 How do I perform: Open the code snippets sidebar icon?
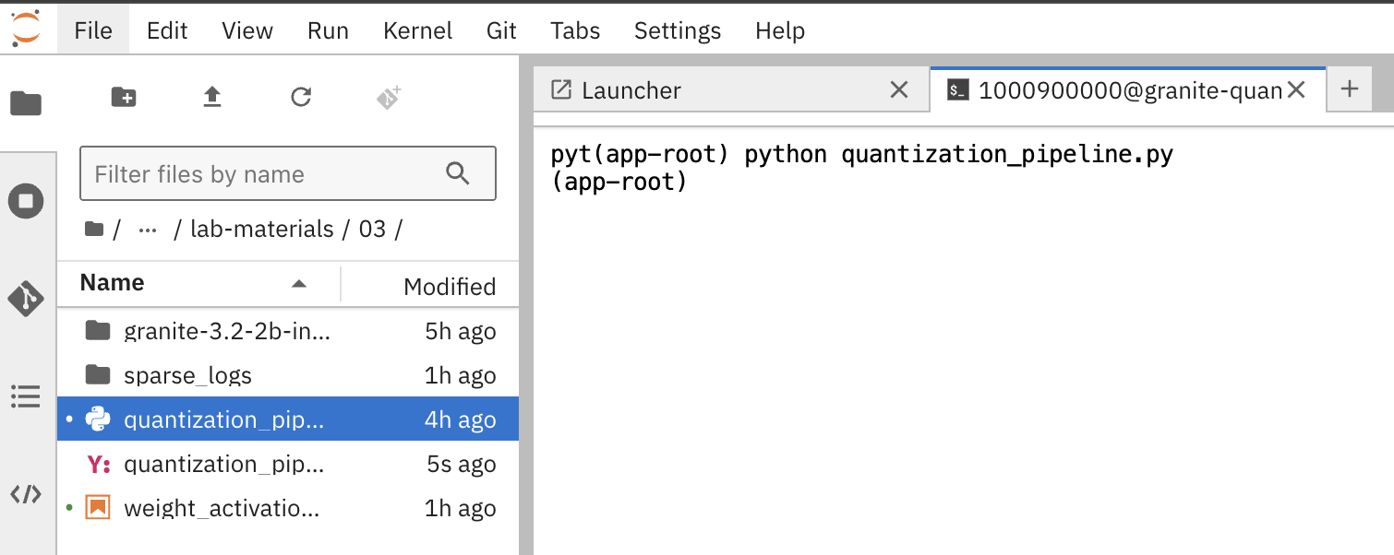coord(26,494)
